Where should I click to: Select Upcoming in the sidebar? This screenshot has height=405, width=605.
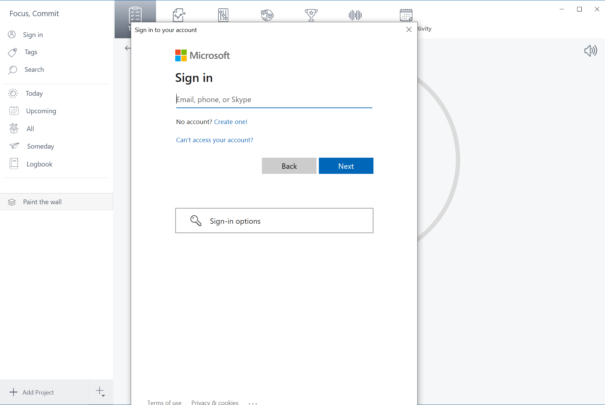[41, 111]
